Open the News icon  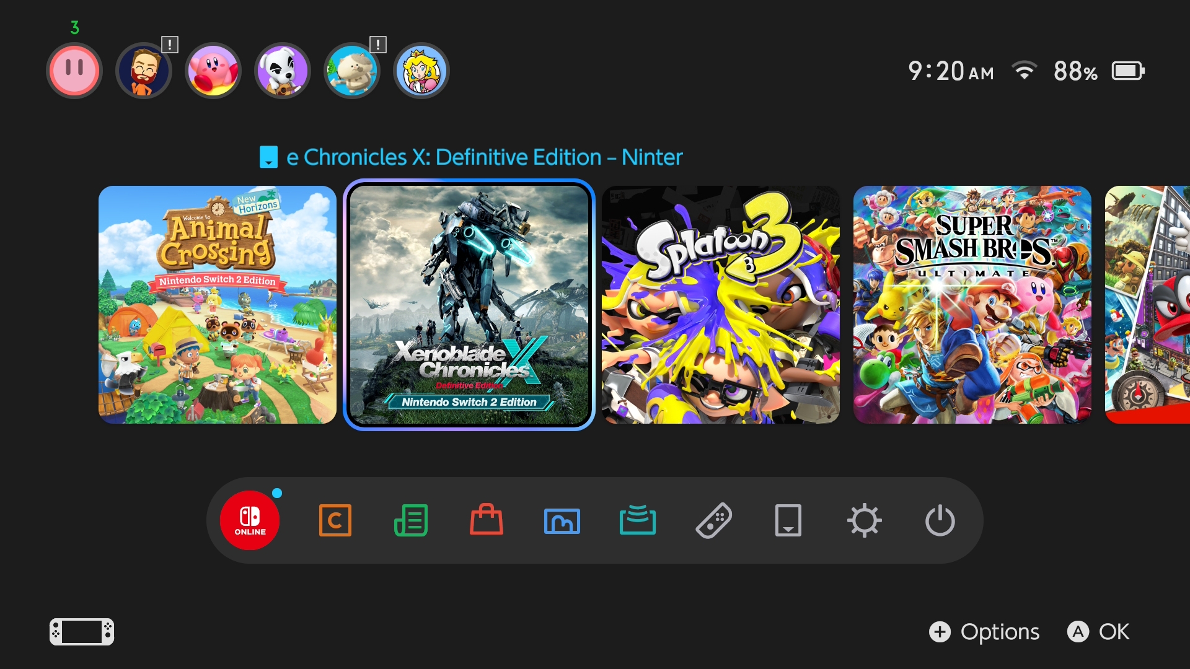(x=411, y=520)
